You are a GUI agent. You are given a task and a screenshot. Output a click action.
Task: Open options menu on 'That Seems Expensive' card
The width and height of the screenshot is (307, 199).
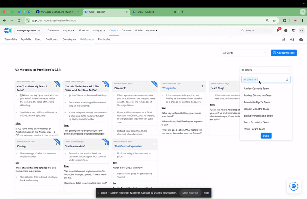point(154,144)
